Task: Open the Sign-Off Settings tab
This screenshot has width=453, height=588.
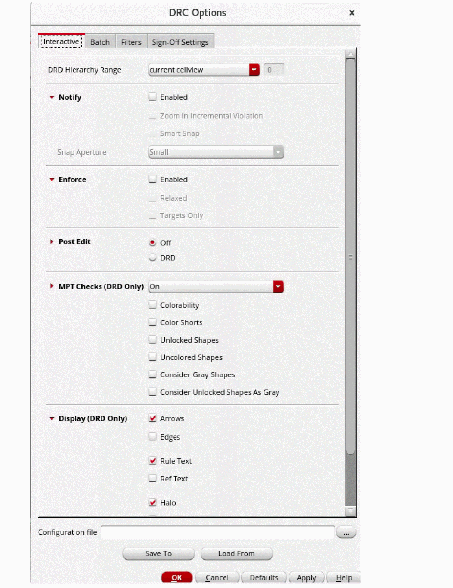Action: [x=180, y=42]
